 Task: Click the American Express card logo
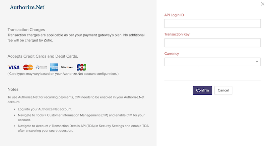[x=54, y=67]
